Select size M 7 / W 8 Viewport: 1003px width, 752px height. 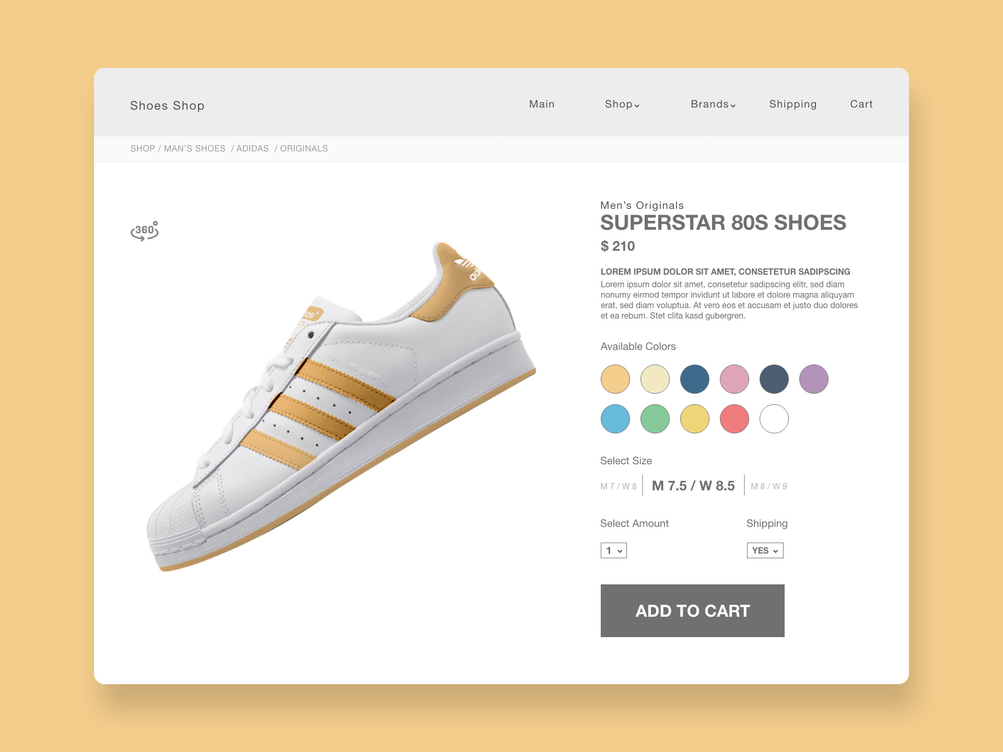tap(618, 486)
